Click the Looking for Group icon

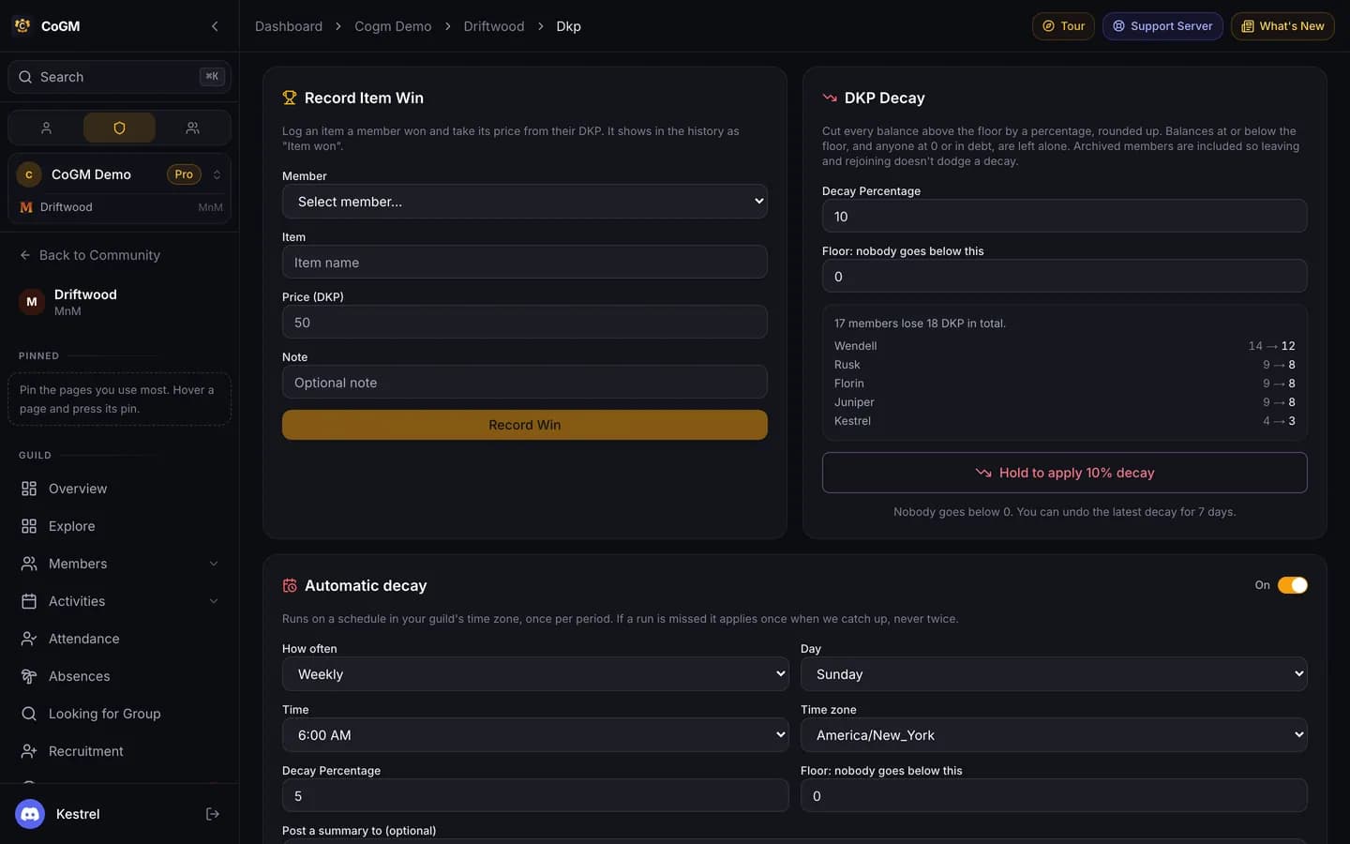tap(29, 714)
